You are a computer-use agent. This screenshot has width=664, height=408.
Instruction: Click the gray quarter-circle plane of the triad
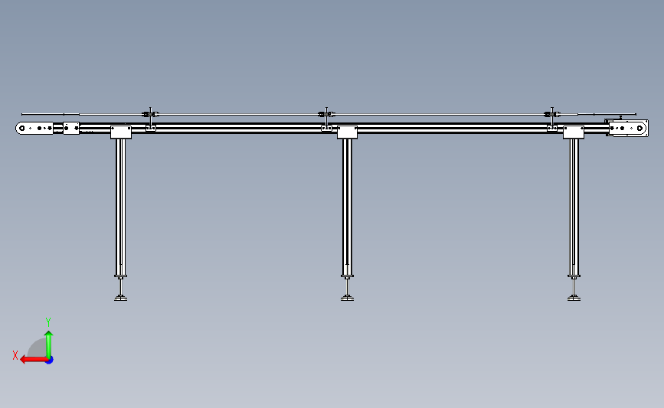(38, 348)
